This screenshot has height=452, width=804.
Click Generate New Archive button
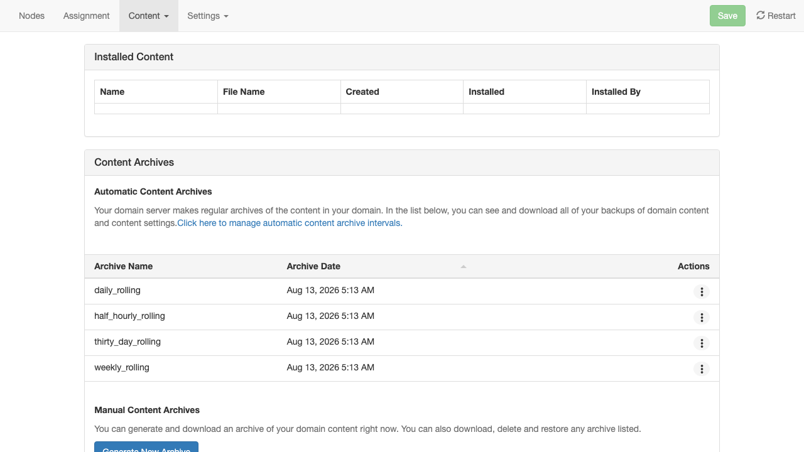click(146, 447)
